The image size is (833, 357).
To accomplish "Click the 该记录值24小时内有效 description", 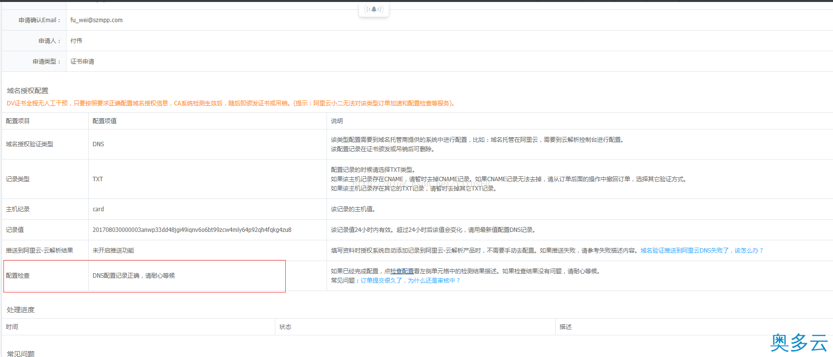I will [433, 230].
